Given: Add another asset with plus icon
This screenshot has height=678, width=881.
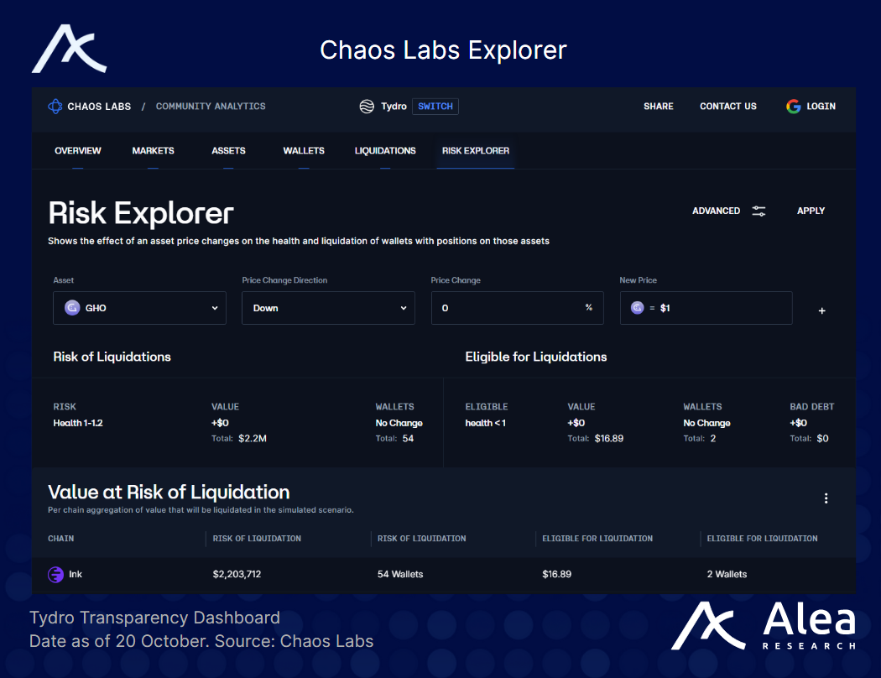Looking at the screenshot, I should point(821,310).
